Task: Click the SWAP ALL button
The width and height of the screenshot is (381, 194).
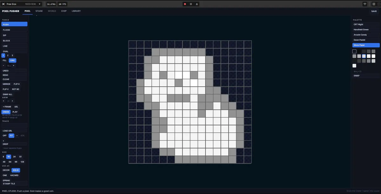Action: pos(8,94)
